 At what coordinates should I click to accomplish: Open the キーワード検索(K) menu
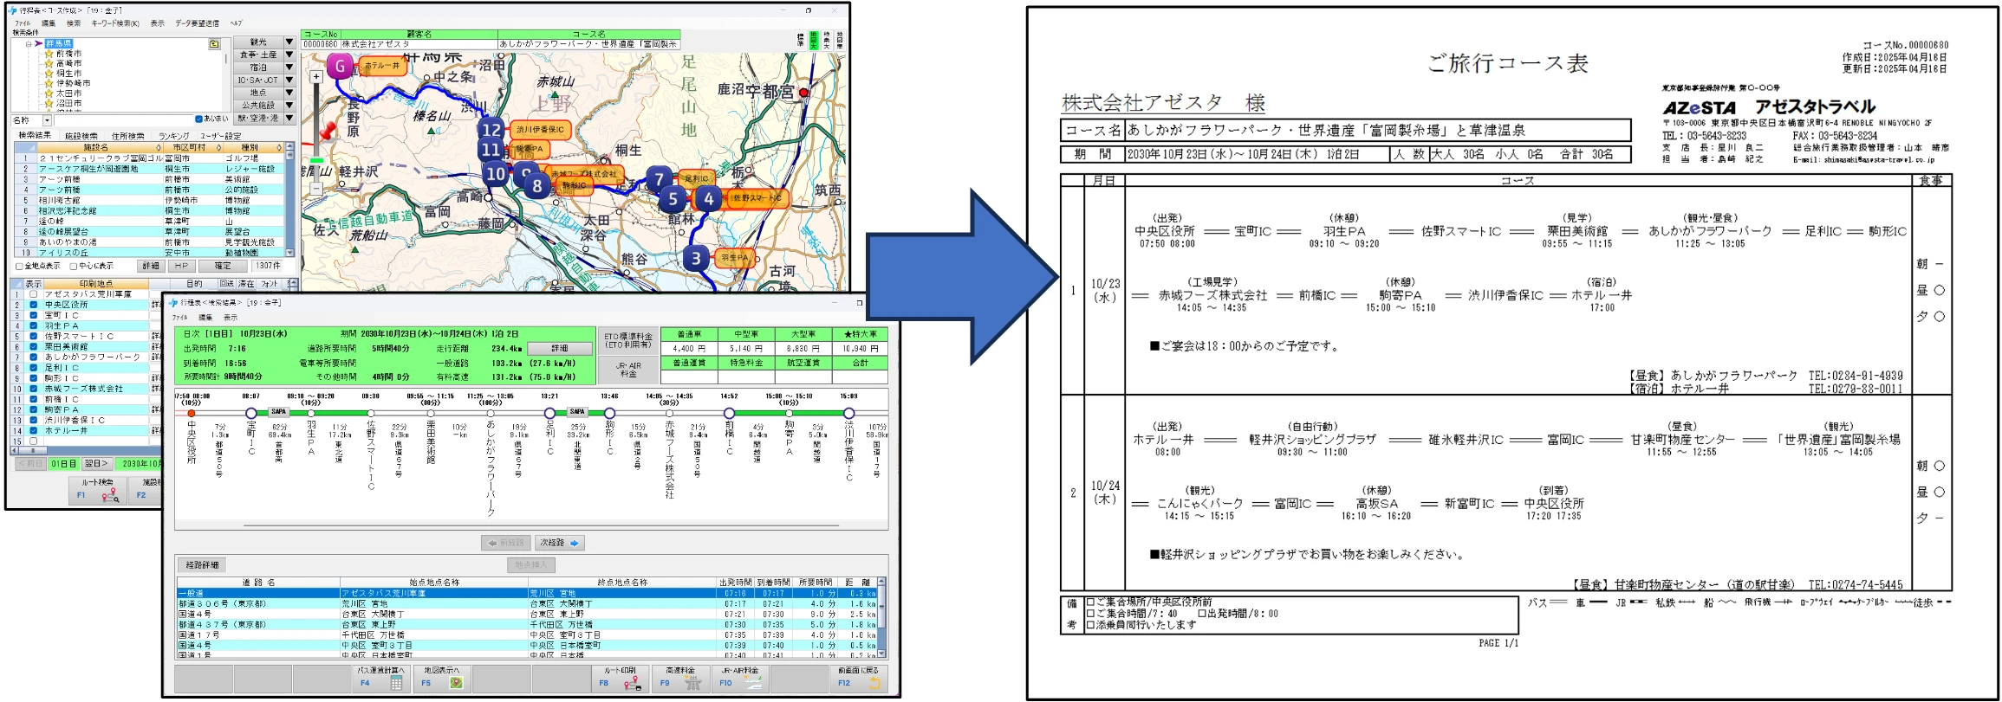[114, 23]
